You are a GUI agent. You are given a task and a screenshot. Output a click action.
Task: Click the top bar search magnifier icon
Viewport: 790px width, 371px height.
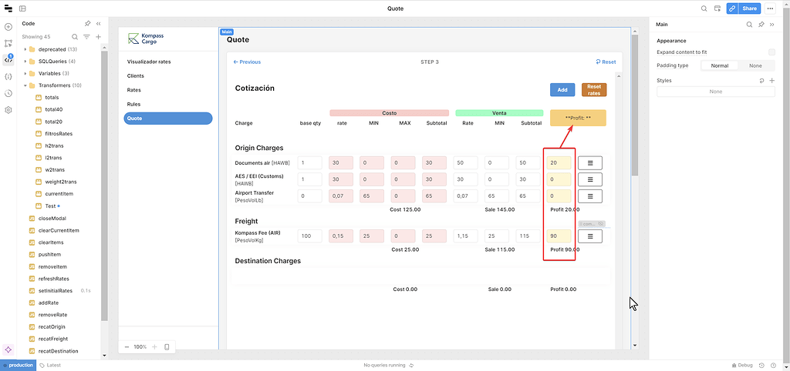(x=704, y=8)
